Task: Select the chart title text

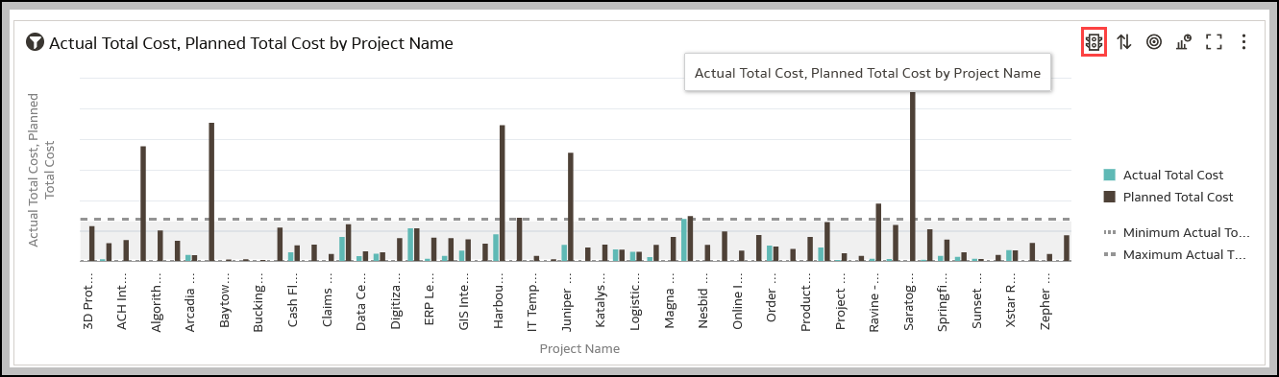Action: click(x=251, y=43)
